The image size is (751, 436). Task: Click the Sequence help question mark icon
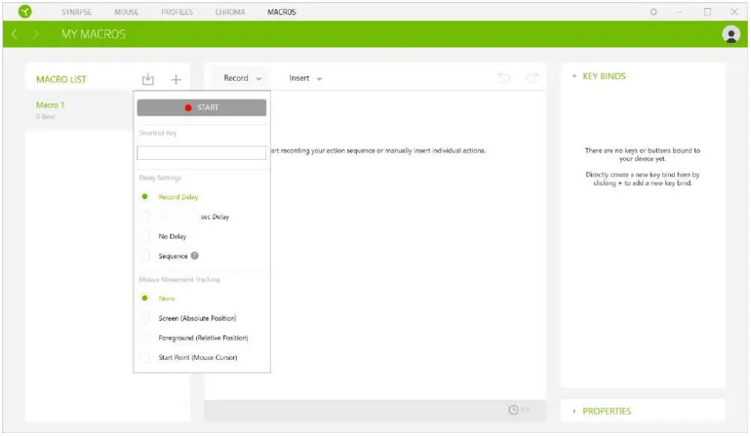[x=195, y=256]
